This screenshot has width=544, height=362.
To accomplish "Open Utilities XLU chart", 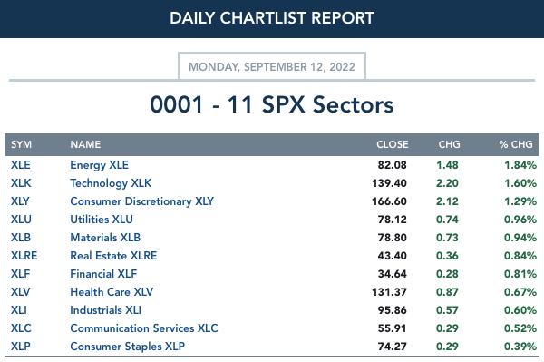I will 102,220.
